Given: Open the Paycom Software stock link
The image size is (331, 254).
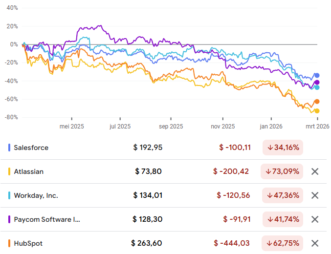Looking at the screenshot, I should pyautogui.click(x=47, y=219).
